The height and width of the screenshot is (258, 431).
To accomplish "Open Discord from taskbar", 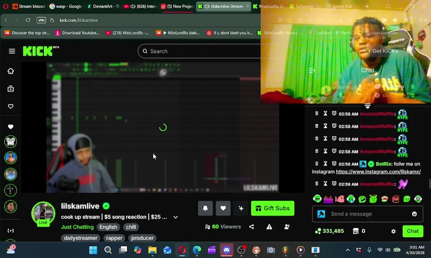I will [x=227, y=250].
